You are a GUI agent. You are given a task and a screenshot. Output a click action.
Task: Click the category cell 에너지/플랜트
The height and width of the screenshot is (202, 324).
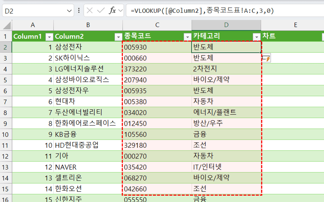click(x=226, y=113)
